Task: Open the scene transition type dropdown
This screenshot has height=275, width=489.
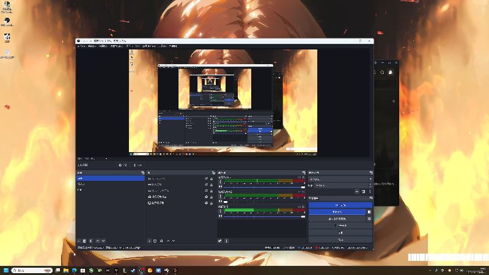Action: pyautogui.click(x=340, y=179)
